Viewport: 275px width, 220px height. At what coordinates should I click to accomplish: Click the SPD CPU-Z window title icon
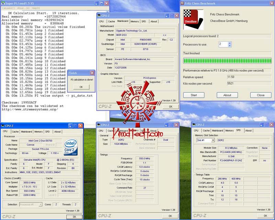[x=194, y=125]
